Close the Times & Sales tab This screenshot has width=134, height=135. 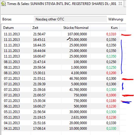click(120, 4)
